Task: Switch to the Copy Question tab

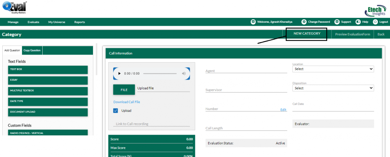Action: click(x=32, y=50)
